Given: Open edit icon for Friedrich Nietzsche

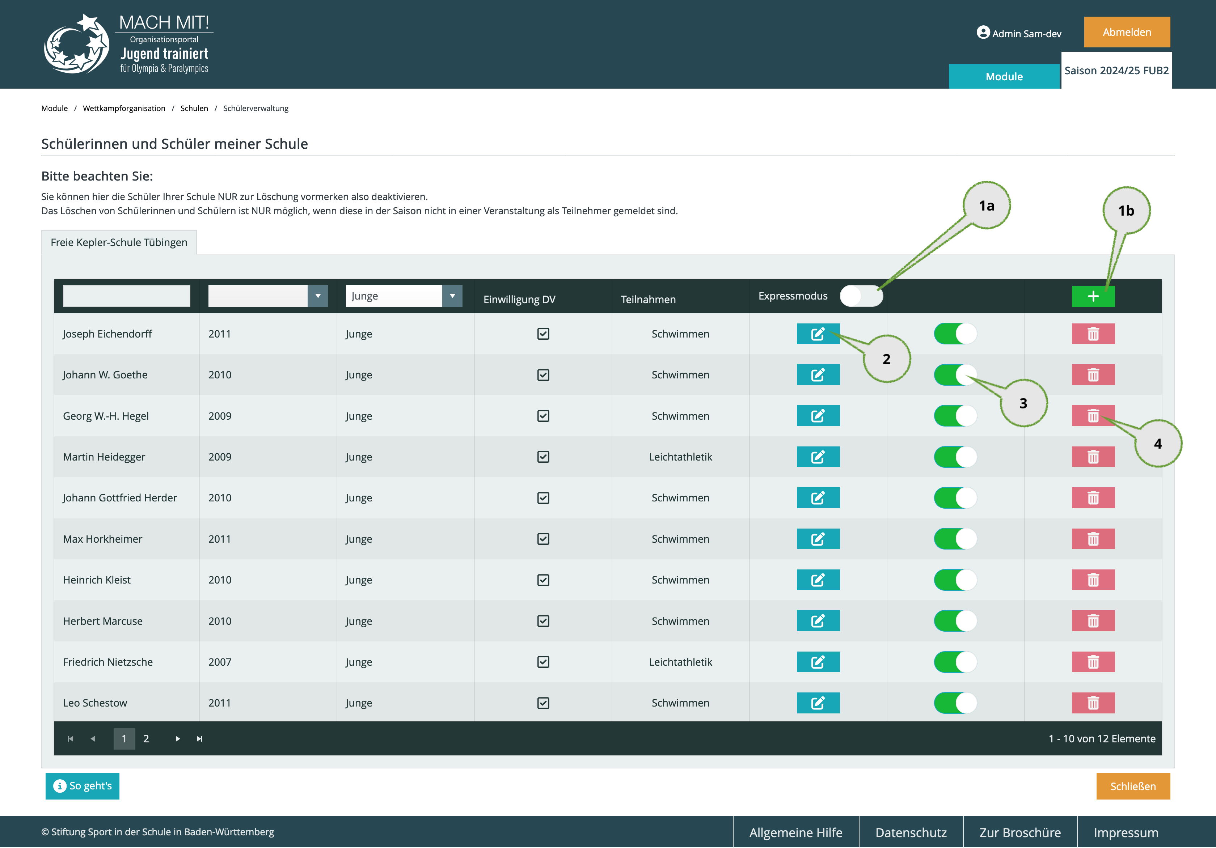Looking at the screenshot, I should pos(818,662).
